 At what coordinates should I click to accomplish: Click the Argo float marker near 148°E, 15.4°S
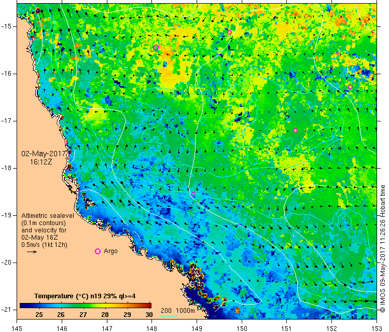click(x=156, y=48)
